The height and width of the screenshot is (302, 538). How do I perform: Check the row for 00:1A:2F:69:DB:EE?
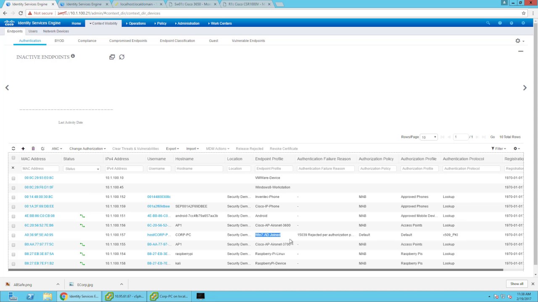(13, 207)
